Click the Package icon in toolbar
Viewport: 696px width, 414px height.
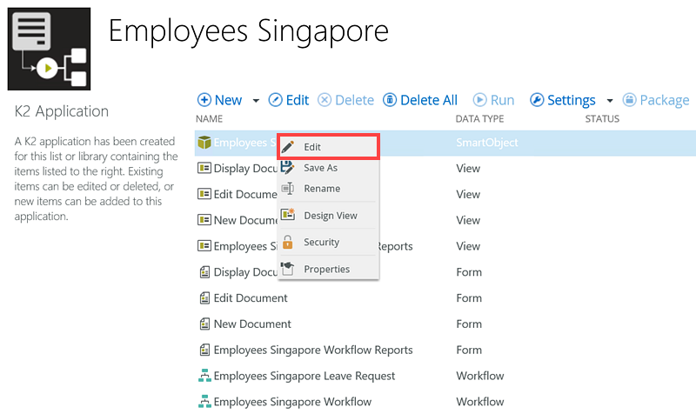click(x=629, y=100)
